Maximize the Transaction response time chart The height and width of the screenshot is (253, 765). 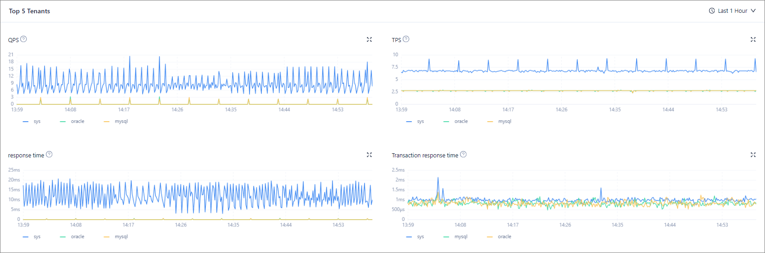click(753, 155)
